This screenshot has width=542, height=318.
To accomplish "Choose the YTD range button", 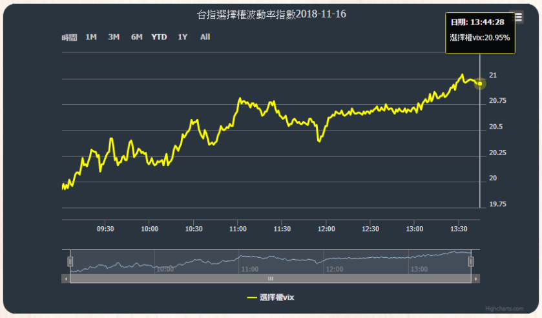I will tap(159, 37).
